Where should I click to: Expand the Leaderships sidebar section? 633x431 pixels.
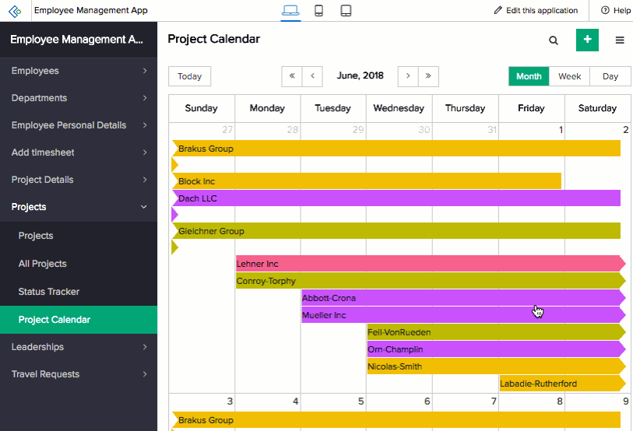pyautogui.click(x=78, y=347)
